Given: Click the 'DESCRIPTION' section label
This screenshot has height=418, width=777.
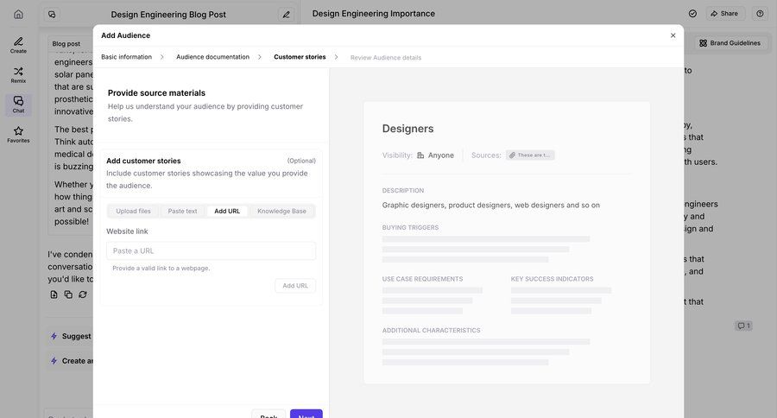Looking at the screenshot, I should pyautogui.click(x=403, y=190).
